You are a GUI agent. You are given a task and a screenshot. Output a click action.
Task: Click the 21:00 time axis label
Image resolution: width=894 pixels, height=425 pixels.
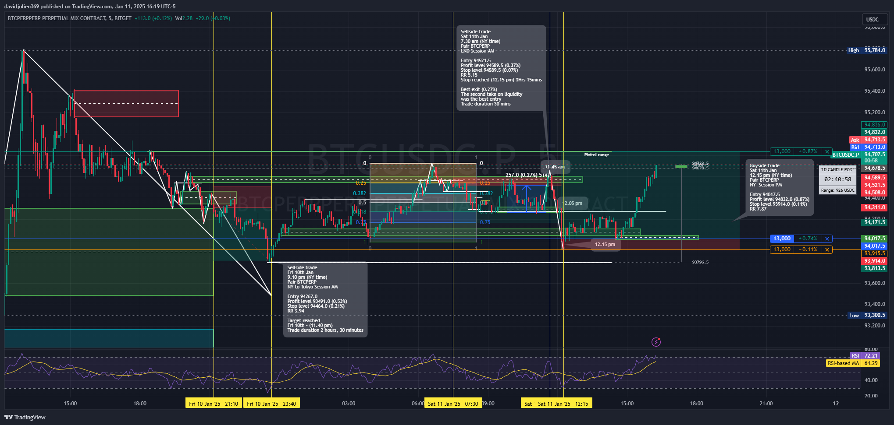click(x=766, y=404)
